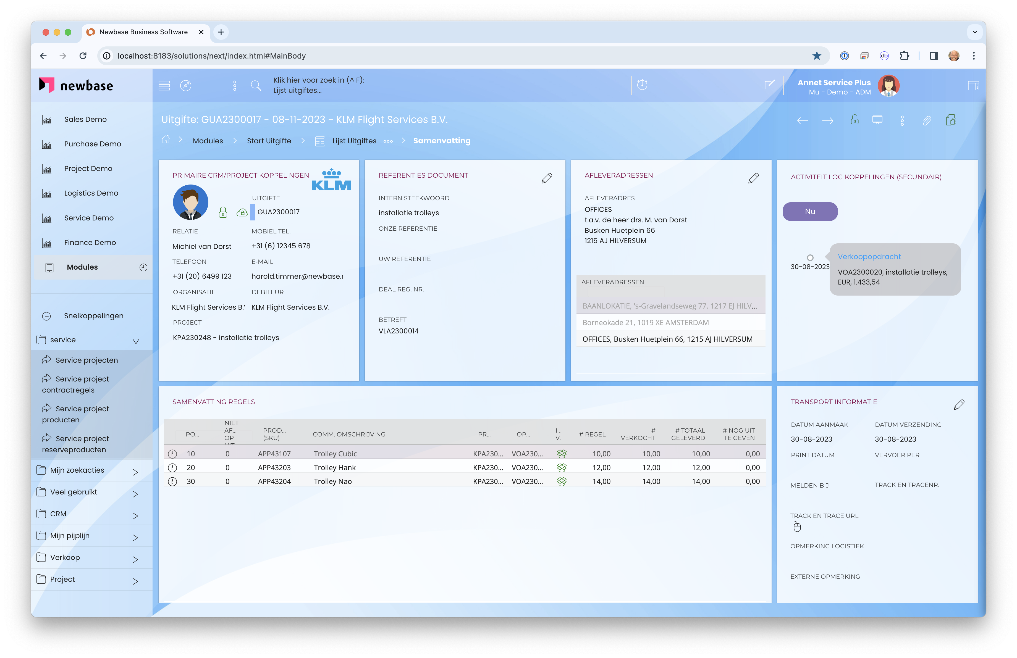This screenshot has height=658, width=1017.
Task: Open Logistics Demo in sidebar
Action: 91,193
